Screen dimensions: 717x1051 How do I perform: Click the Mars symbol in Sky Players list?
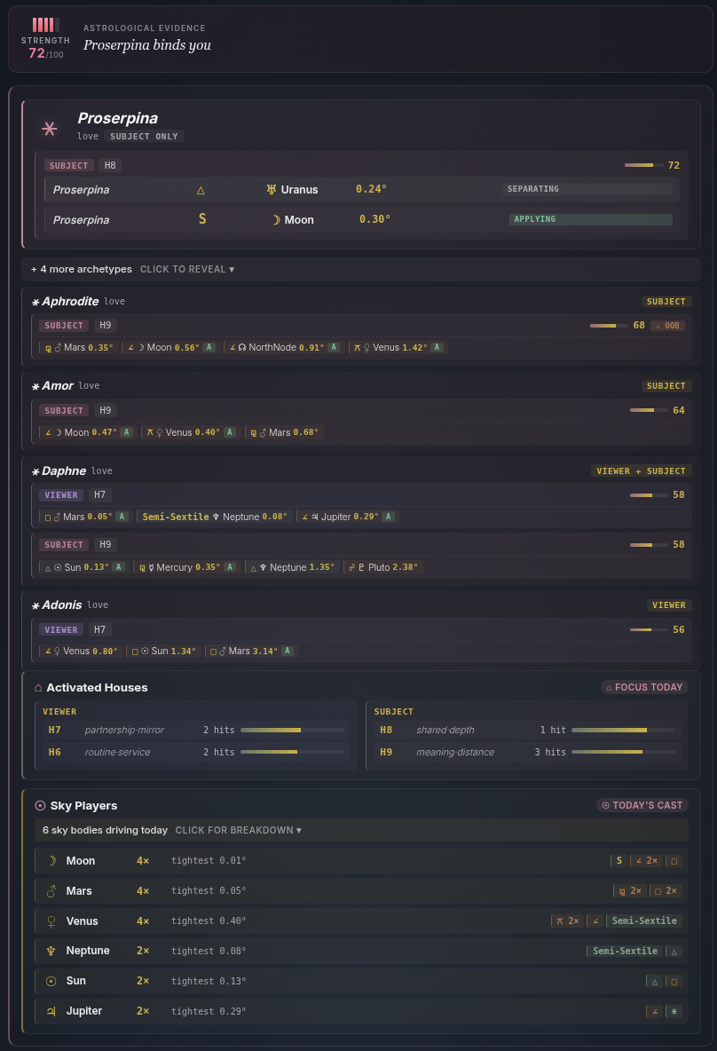pyautogui.click(x=51, y=891)
